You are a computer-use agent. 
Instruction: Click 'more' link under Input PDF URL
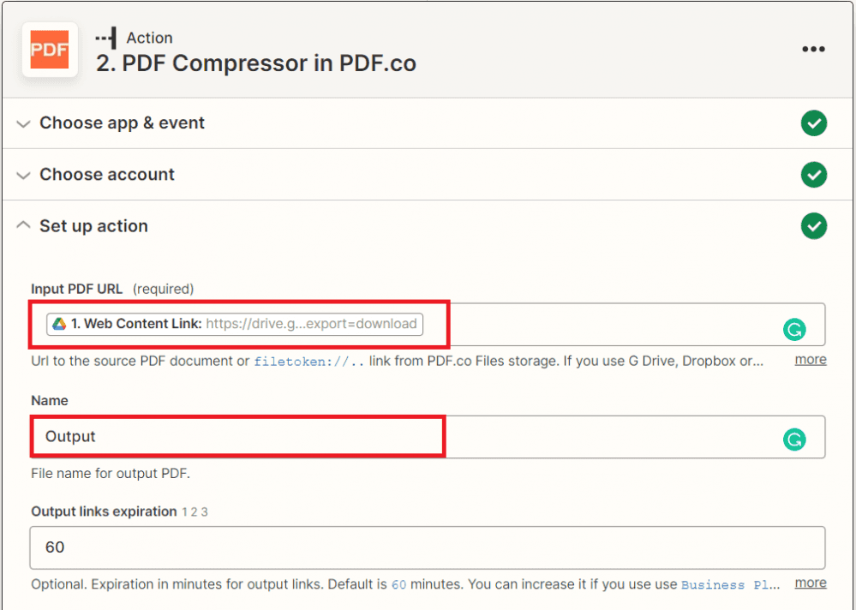point(810,360)
